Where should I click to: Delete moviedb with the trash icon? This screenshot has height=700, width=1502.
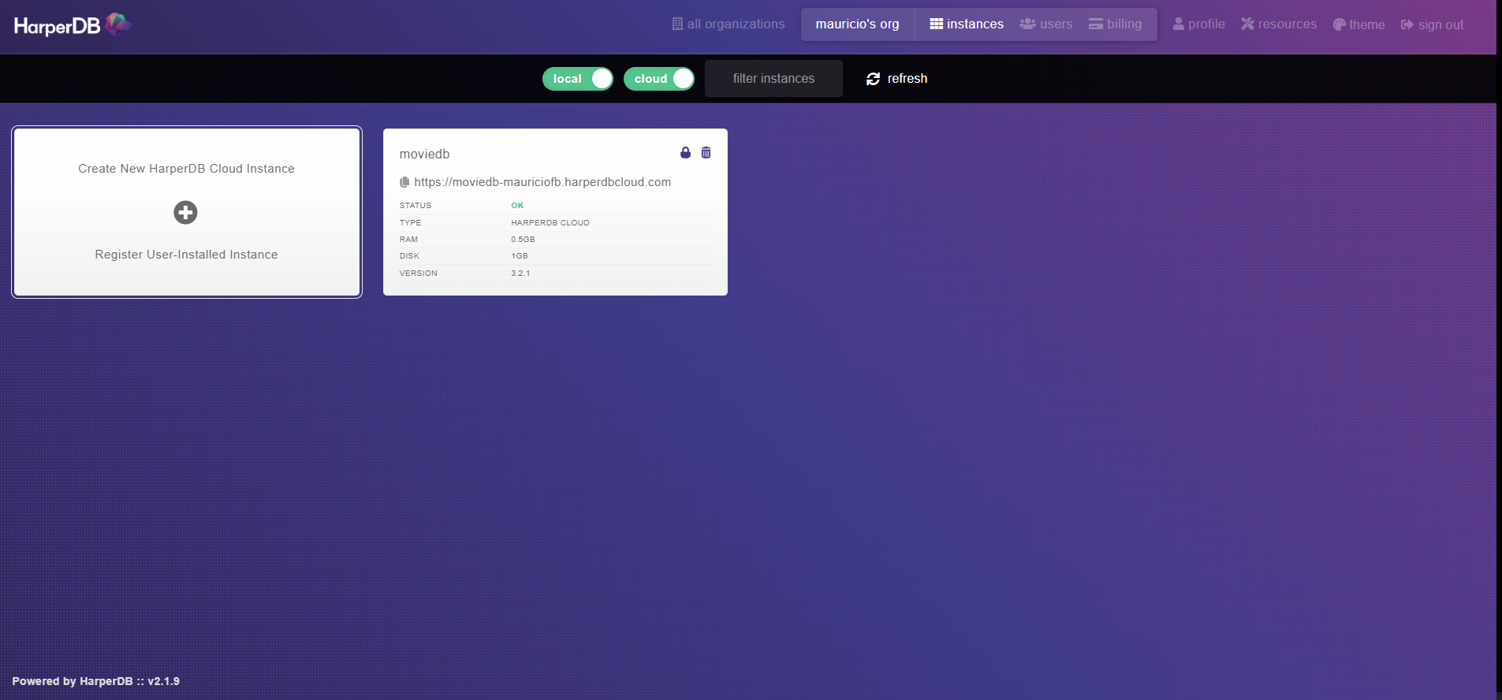(706, 153)
